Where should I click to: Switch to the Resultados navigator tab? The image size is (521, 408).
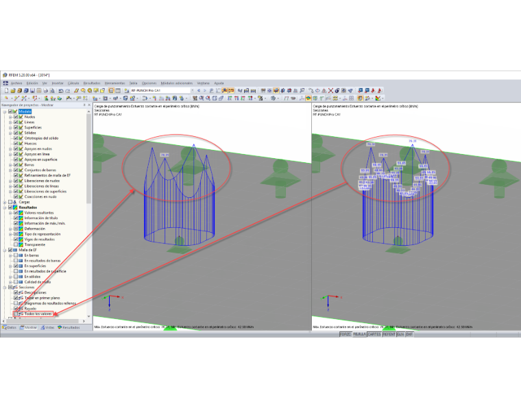click(69, 327)
